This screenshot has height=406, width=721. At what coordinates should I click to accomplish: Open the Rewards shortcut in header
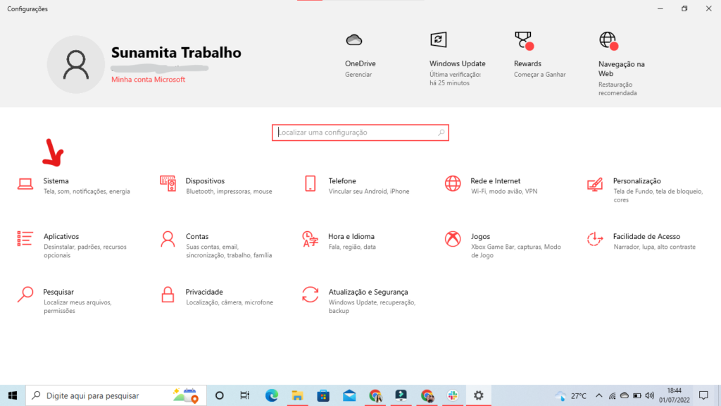point(527,63)
